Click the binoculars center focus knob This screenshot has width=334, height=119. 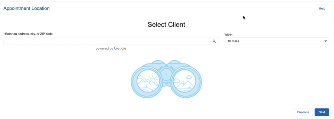click(166, 74)
